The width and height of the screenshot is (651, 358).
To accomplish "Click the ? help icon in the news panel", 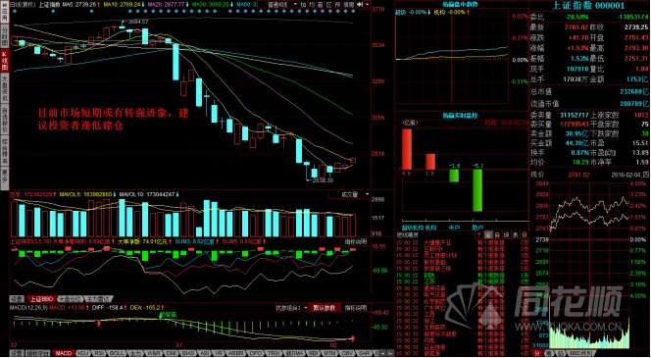I will point(478,234).
